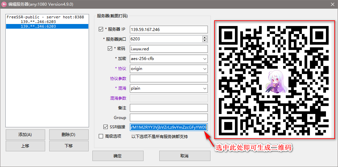
Task: Click the remarks (备注) input field
Action: 169,108
